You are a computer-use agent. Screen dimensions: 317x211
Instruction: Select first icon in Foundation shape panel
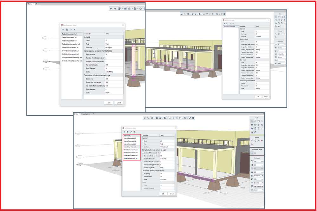(252, 153)
